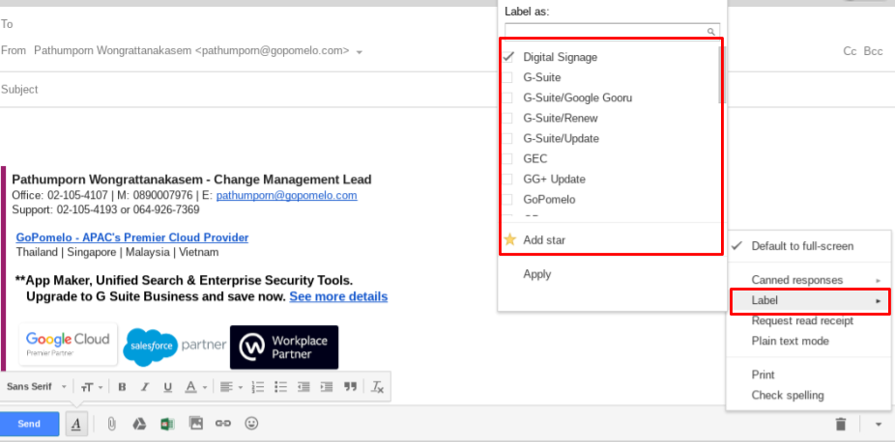895x442 pixels.
Task: Click the Bcc link
Action: [x=874, y=51]
